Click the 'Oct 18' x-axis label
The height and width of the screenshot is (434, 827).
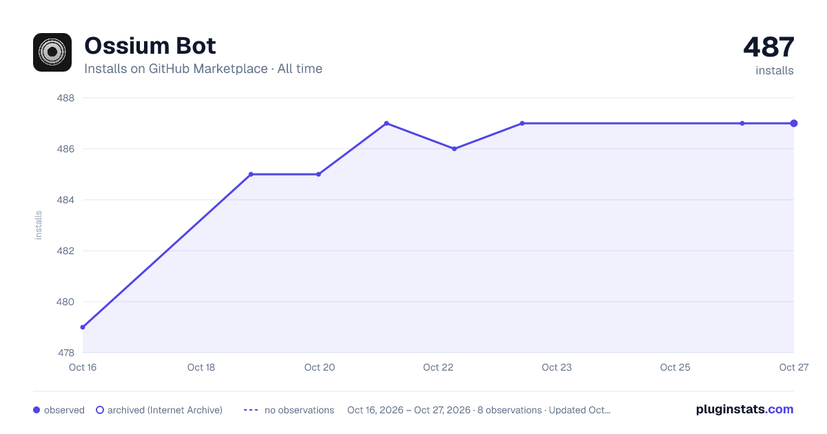click(201, 367)
